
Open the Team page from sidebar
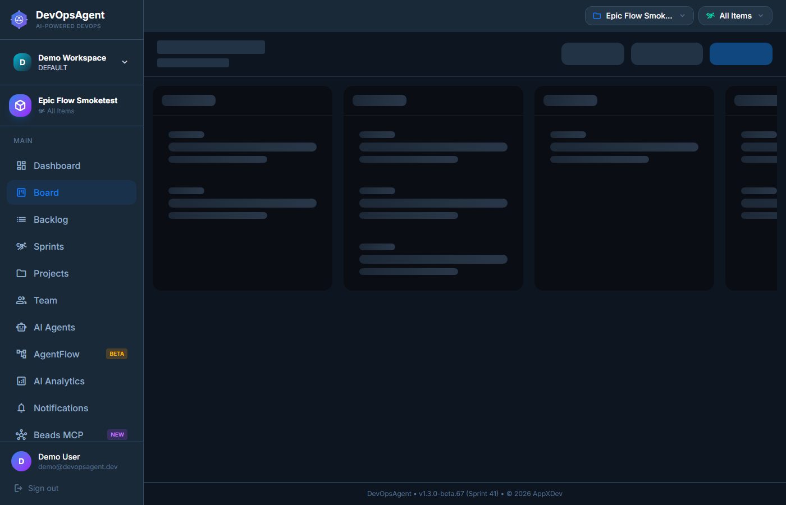pyautogui.click(x=45, y=300)
